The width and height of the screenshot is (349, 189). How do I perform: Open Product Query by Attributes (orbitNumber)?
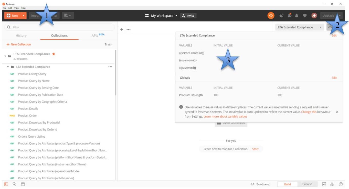coord(46,178)
